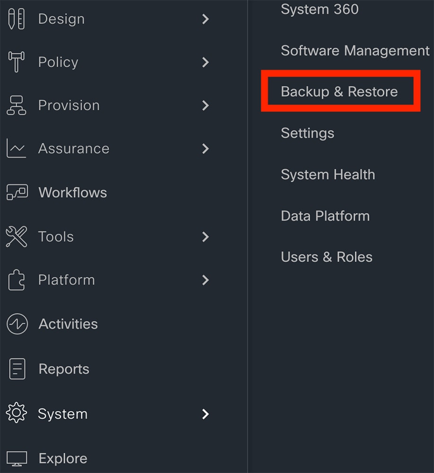434x473 pixels.
Task: Expand the Tools submenu chevron
Action: point(205,237)
